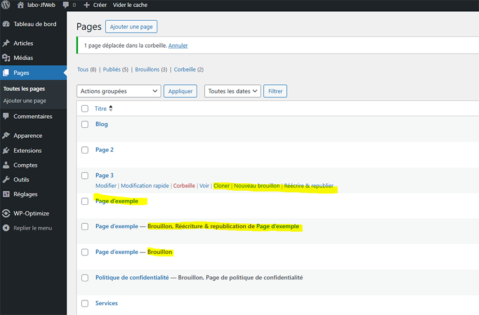Click Cloner under Page 3
This screenshot has height=315, width=479.
pos(221,186)
